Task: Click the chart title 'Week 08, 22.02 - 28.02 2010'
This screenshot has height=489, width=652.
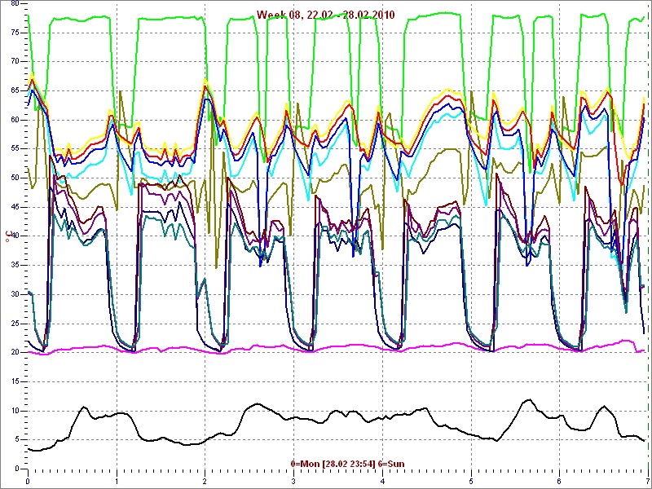Action: pyautogui.click(x=325, y=15)
